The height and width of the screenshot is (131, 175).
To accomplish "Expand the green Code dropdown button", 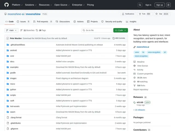I will (x=121, y=30).
